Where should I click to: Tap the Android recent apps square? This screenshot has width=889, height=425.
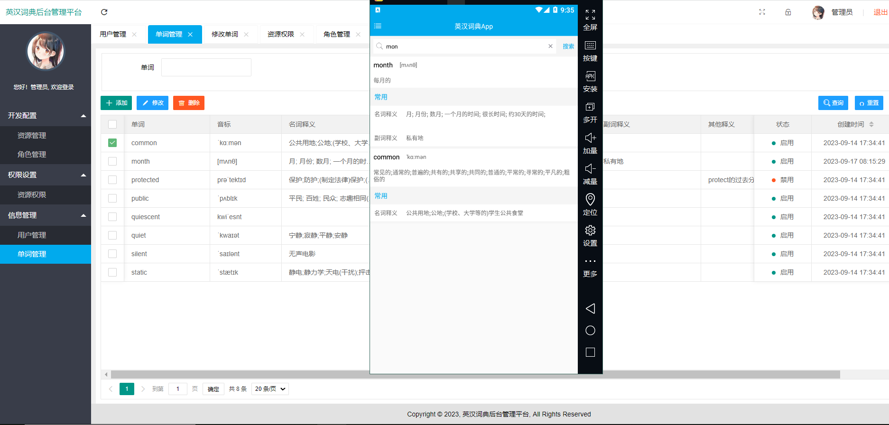tap(590, 352)
